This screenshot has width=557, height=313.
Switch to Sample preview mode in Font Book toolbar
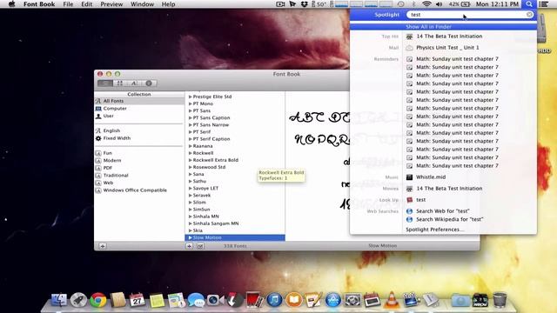[x=105, y=83]
